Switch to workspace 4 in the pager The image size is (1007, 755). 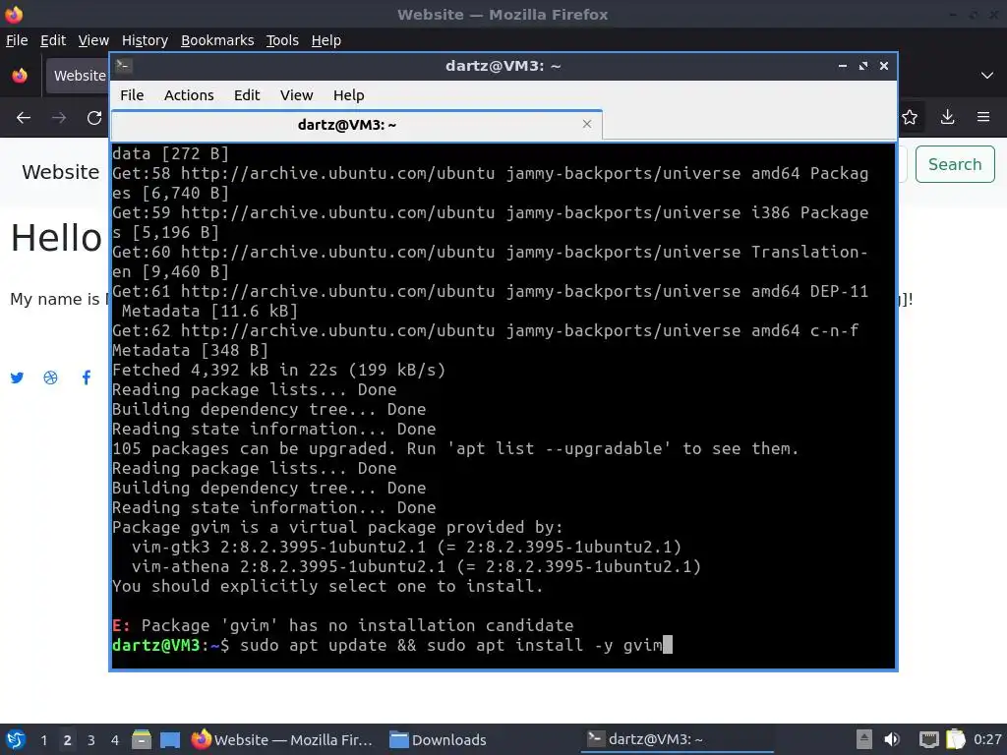114,739
